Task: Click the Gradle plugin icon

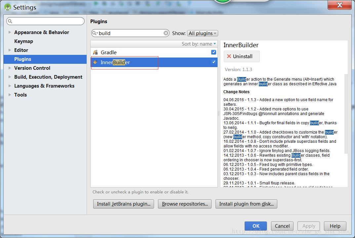Action: [95, 52]
